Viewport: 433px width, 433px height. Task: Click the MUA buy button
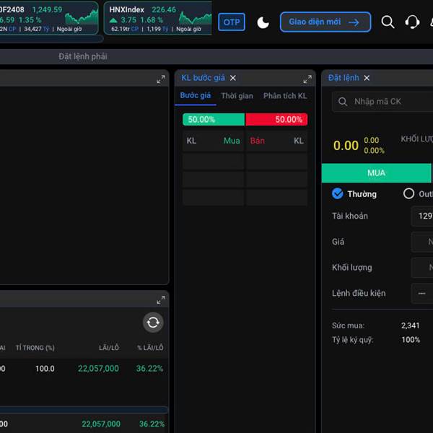point(376,173)
